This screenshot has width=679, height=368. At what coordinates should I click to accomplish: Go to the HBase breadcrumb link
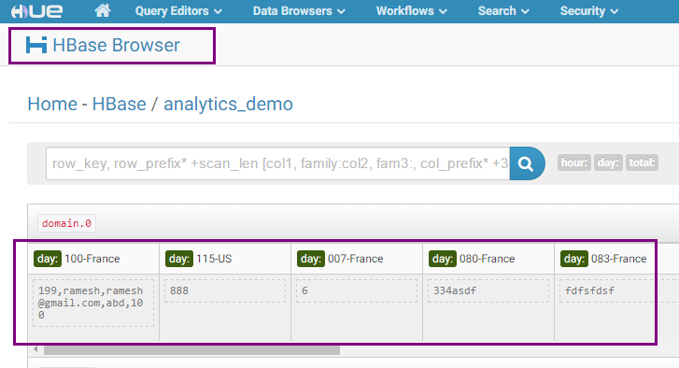pos(120,104)
